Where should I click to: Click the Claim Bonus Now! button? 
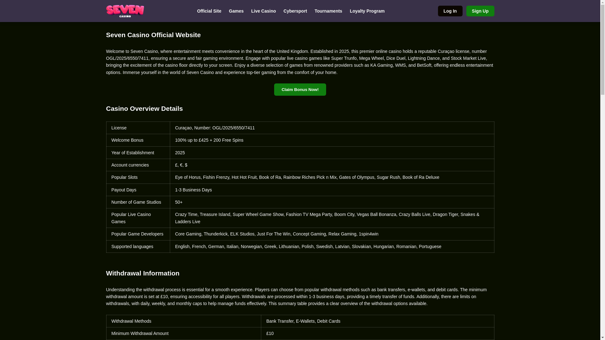pos(300,89)
